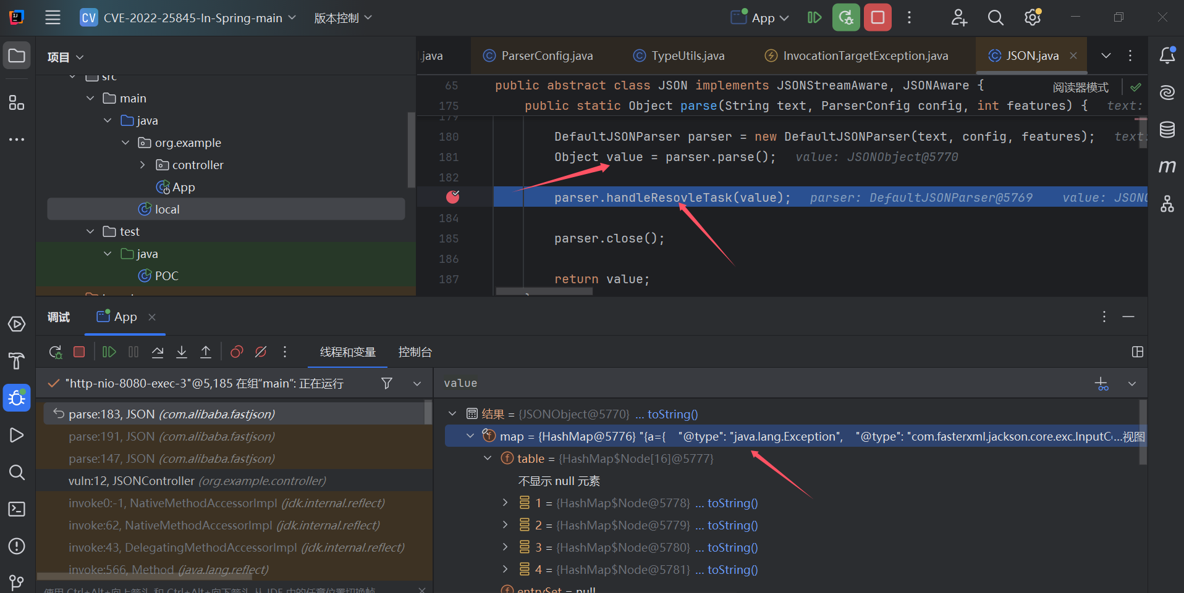Click Search Everywhere magnifier in title bar
Image resolution: width=1184 pixels, height=593 pixels.
996,17
